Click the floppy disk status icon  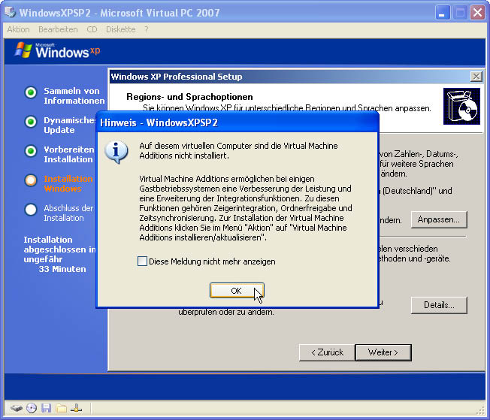pyautogui.click(x=47, y=408)
